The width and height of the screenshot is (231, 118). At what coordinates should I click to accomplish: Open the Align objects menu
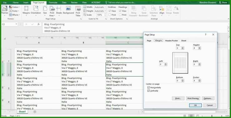click(162, 11)
